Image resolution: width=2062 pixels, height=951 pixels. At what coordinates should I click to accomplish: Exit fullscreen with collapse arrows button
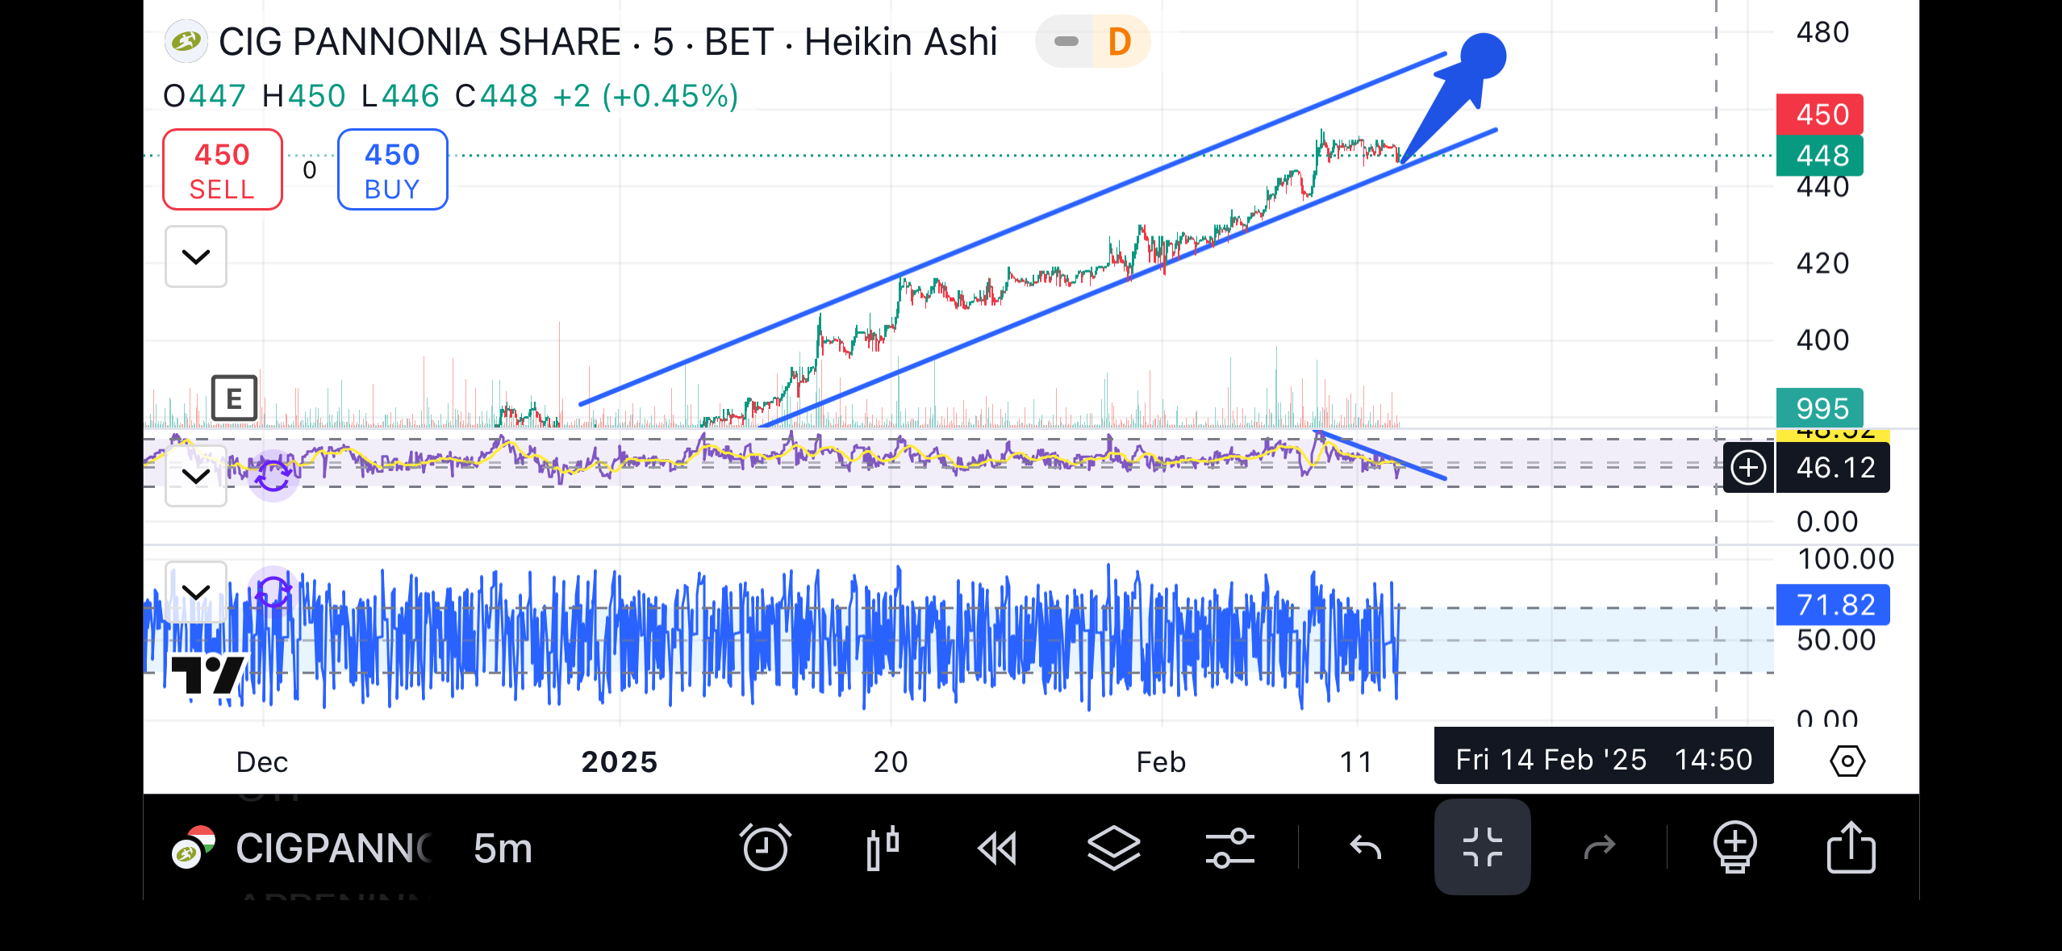pyautogui.click(x=1482, y=847)
